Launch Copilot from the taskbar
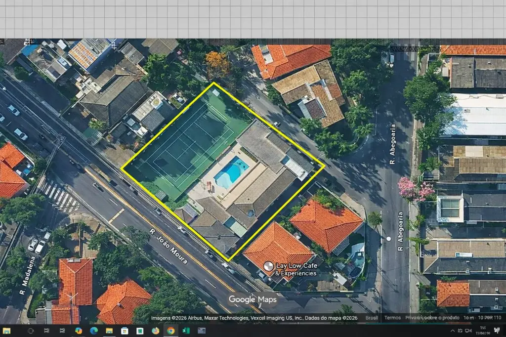 tap(79, 331)
